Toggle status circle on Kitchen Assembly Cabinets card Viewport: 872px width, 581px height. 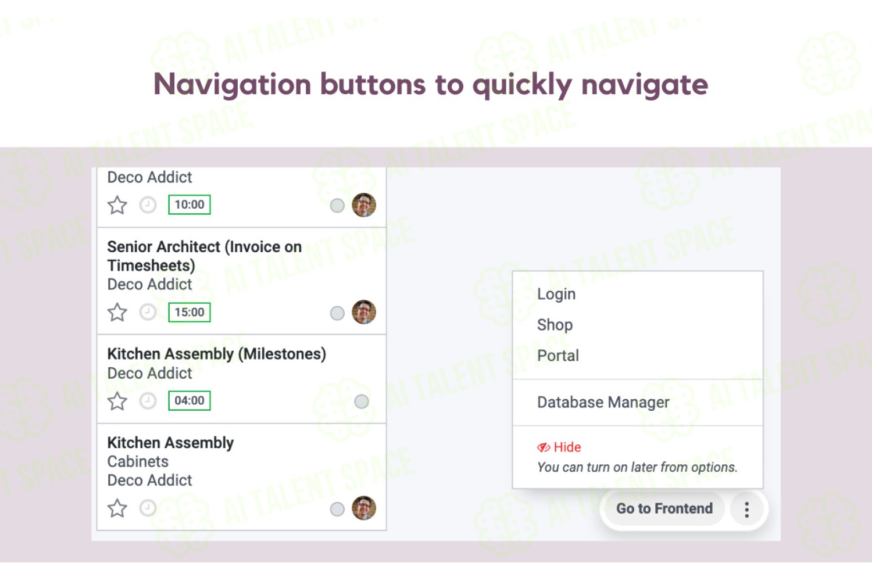tap(337, 510)
